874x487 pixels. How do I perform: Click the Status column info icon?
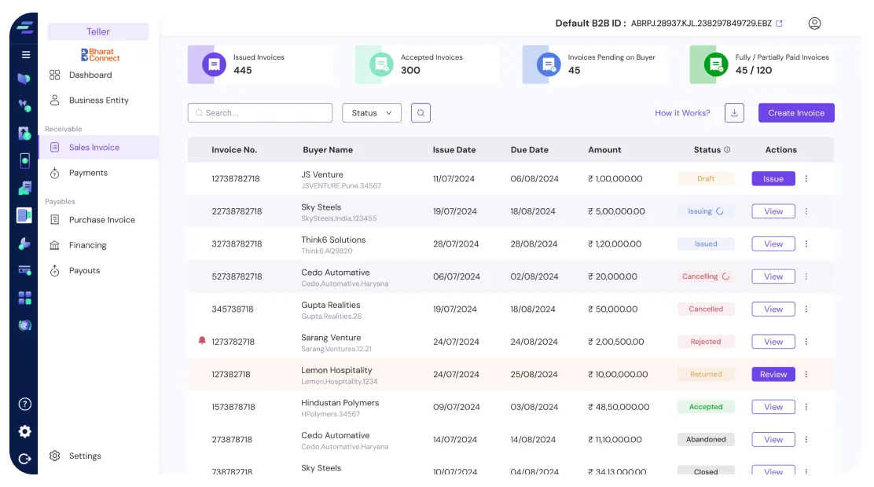point(727,150)
